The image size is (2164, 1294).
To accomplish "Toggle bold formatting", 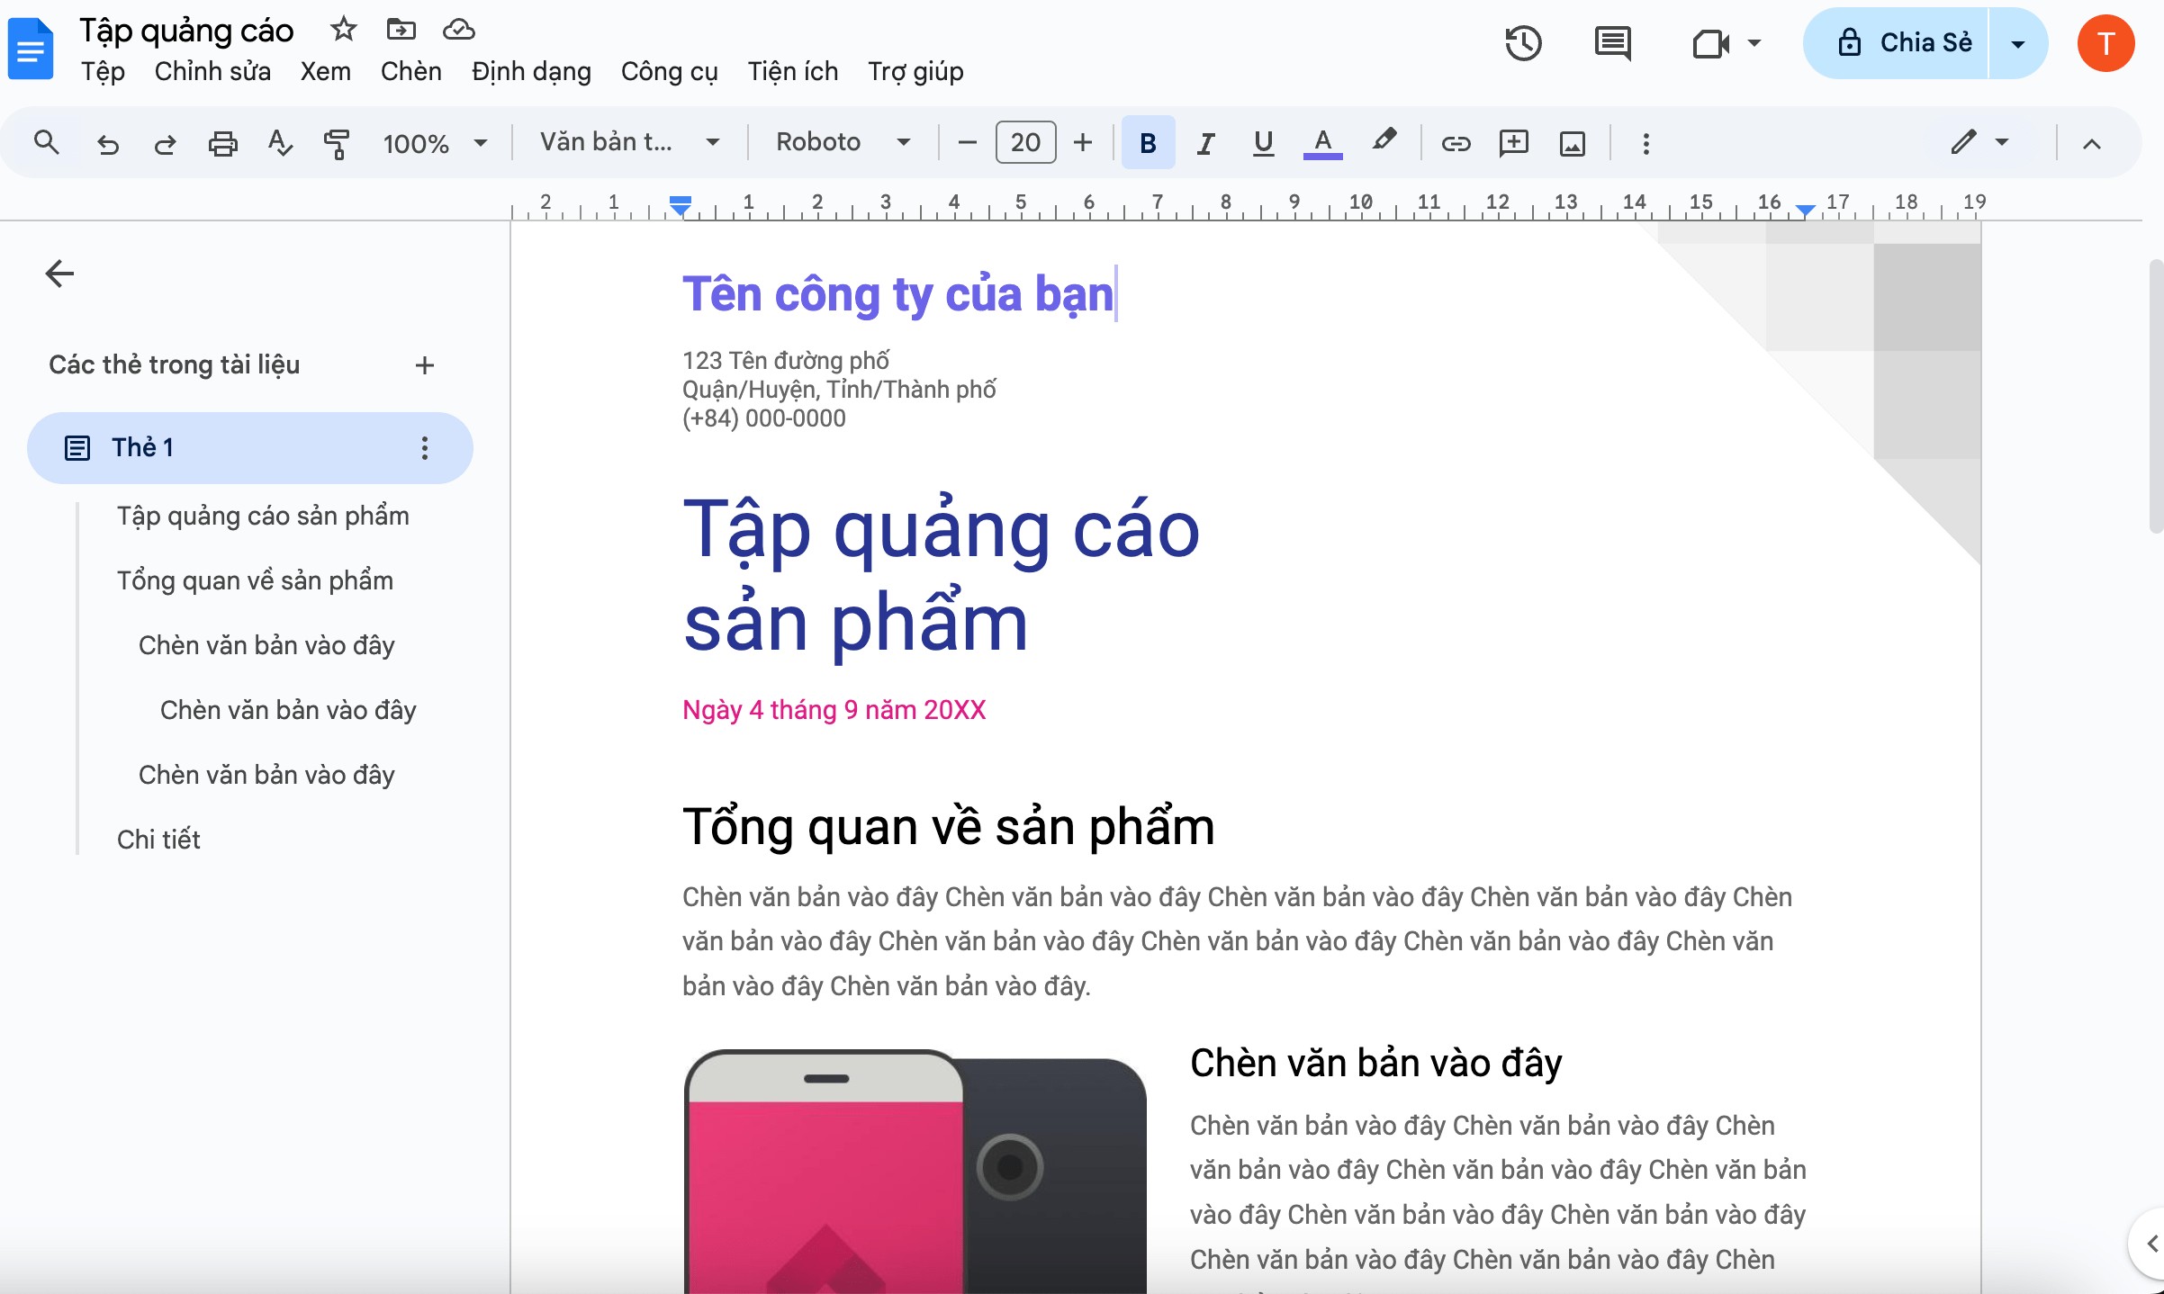I will [1148, 143].
